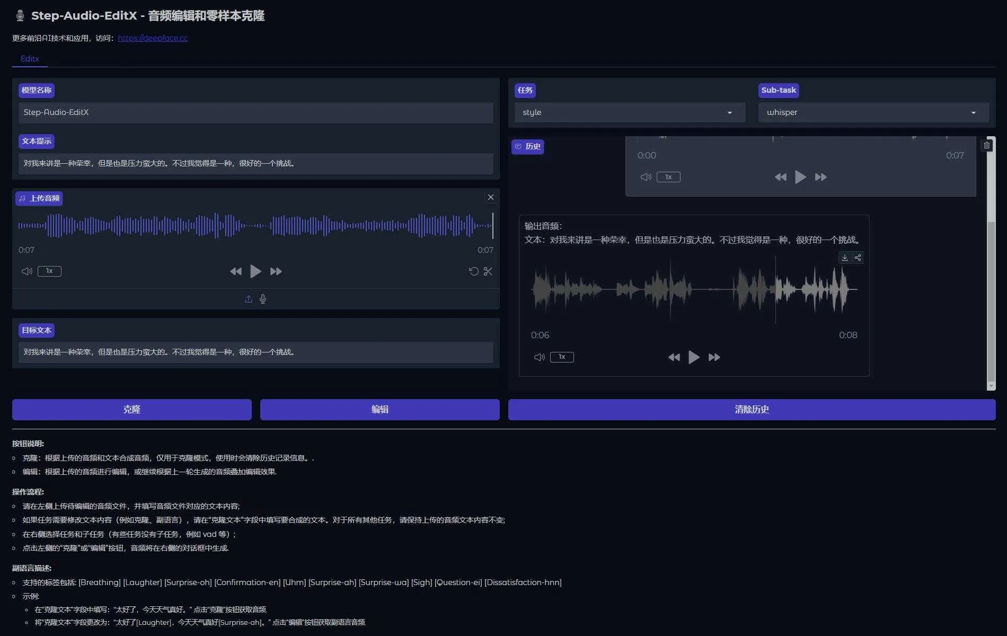1007x636 pixels.
Task: Play the output audio
Action: (694, 357)
